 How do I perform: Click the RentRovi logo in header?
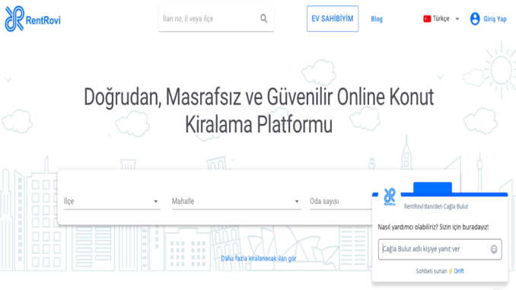33,19
